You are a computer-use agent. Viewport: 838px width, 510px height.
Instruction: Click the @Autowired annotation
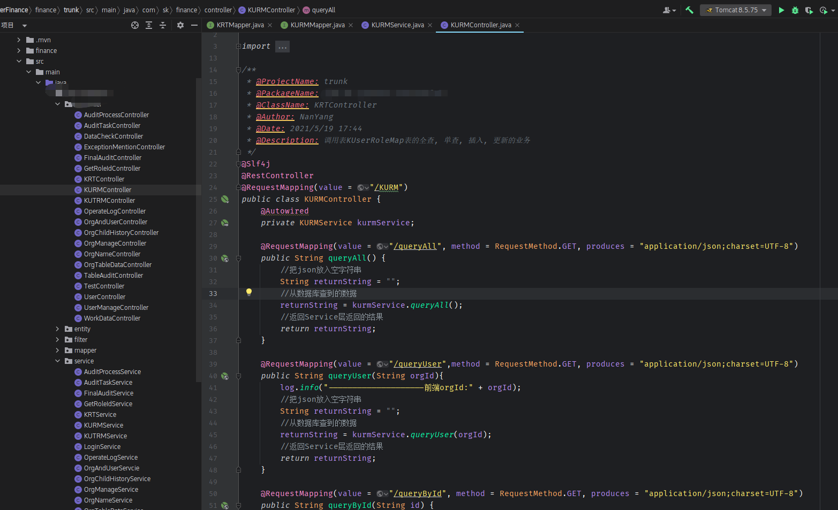285,211
